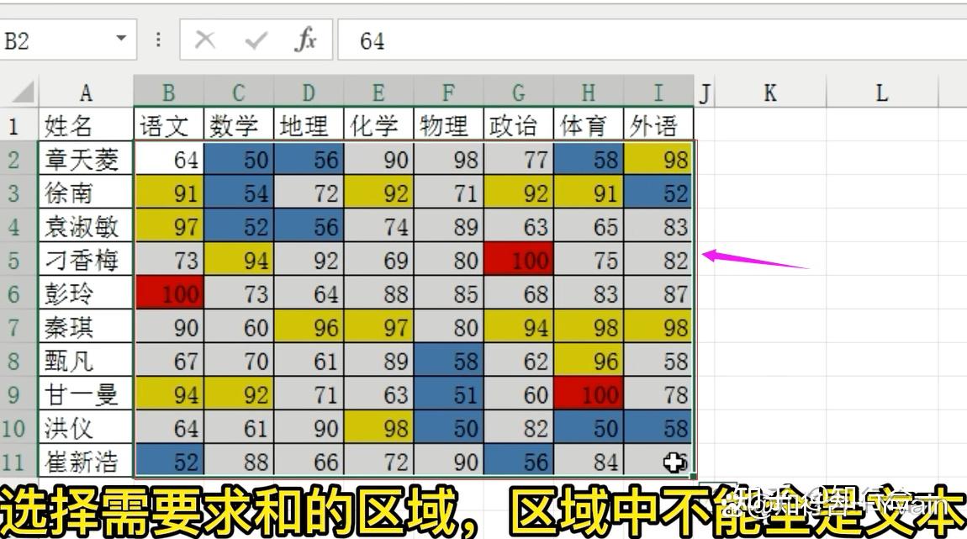This screenshot has height=539, width=967.
Task: Select column header B containing 语文 scores
Action: click(x=167, y=92)
